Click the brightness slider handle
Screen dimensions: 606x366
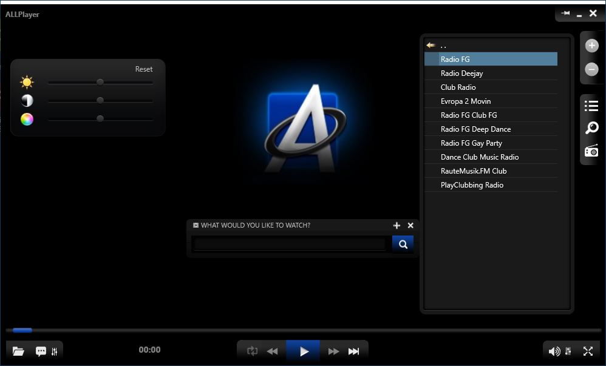(100, 82)
